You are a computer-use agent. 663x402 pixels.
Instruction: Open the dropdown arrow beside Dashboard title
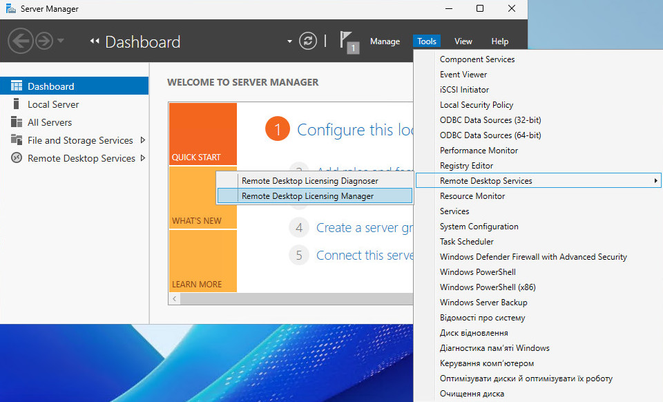point(289,41)
